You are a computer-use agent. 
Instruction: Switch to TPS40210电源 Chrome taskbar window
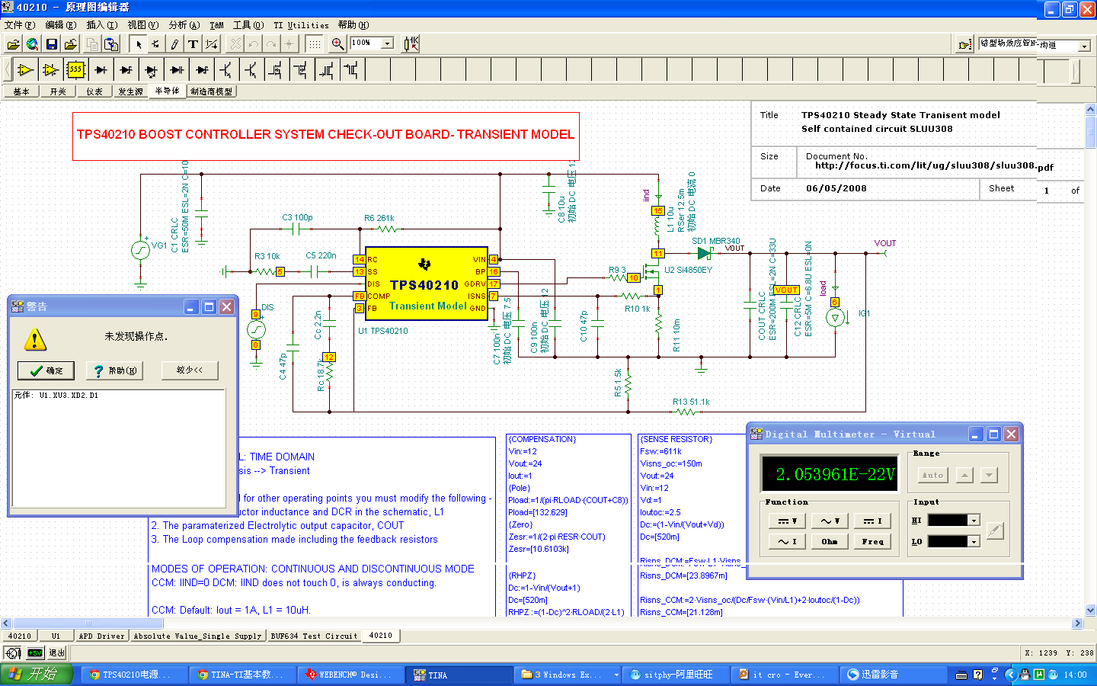(136, 675)
